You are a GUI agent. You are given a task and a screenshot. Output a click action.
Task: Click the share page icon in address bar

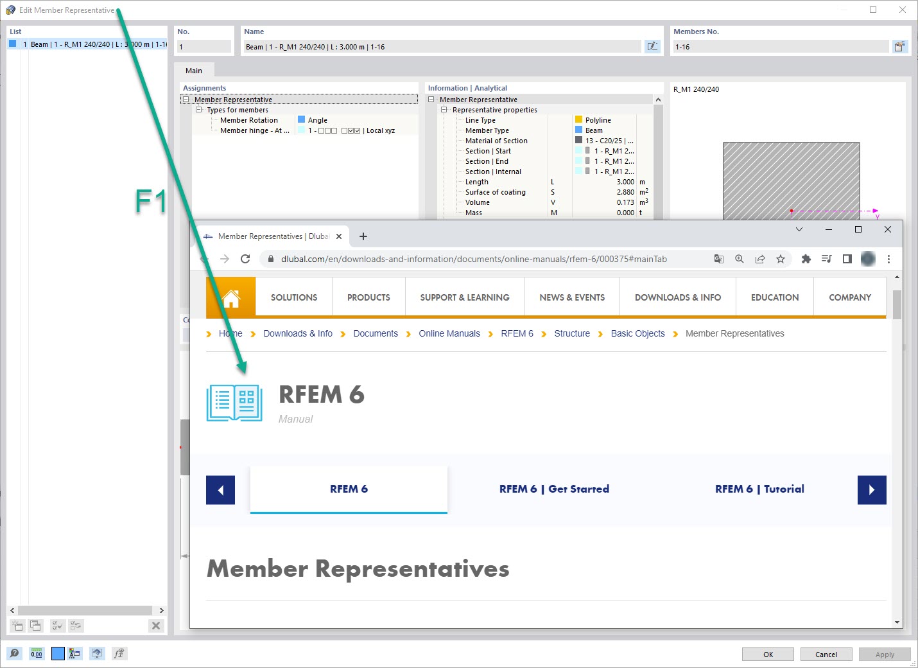[x=760, y=259]
